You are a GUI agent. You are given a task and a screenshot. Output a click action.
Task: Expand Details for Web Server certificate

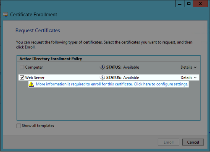pos(189,77)
